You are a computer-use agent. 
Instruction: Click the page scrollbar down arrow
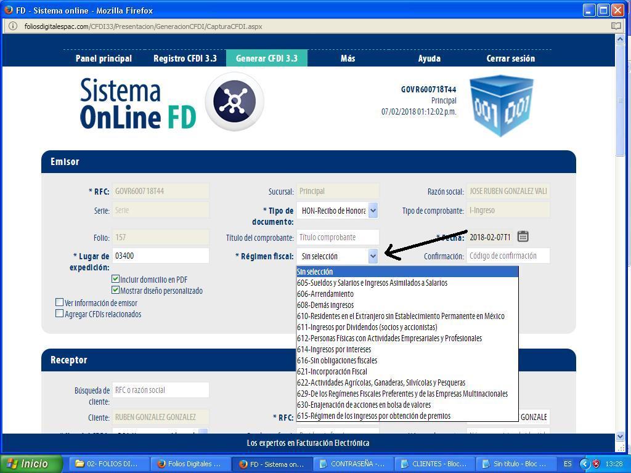click(620, 437)
